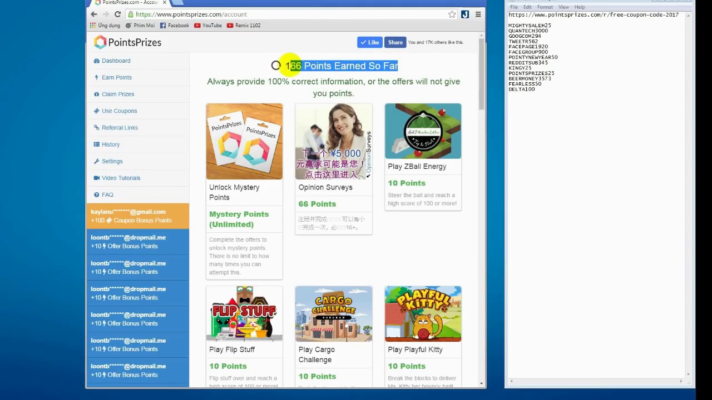Image resolution: width=712 pixels, height=400 pixels.
Task: Click the 166 Points Earned So Far heading
Action: click(x=342, y=66)
